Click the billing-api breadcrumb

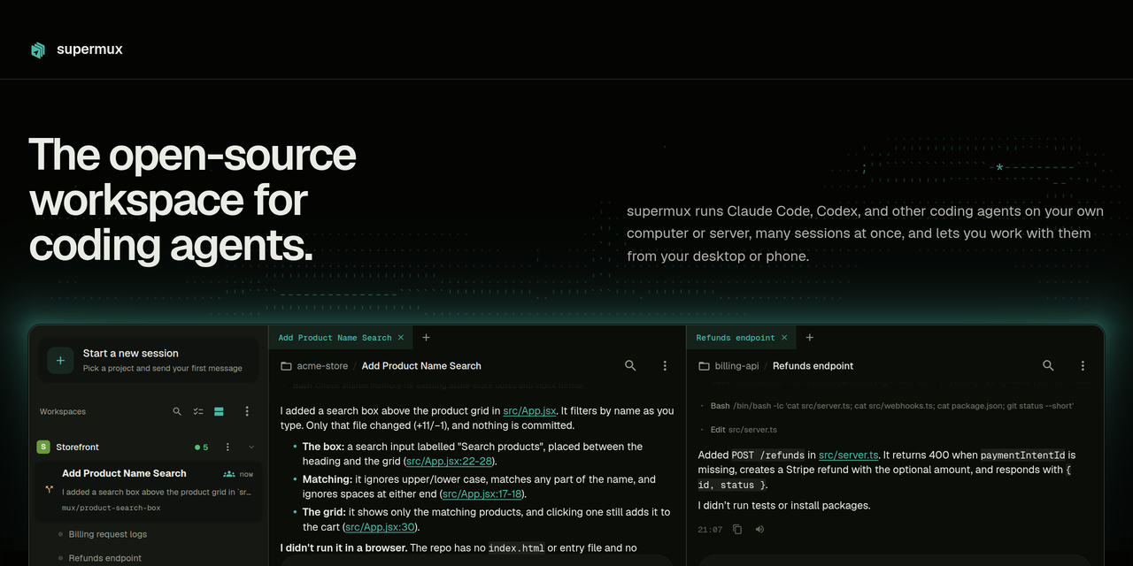(736, 366)
